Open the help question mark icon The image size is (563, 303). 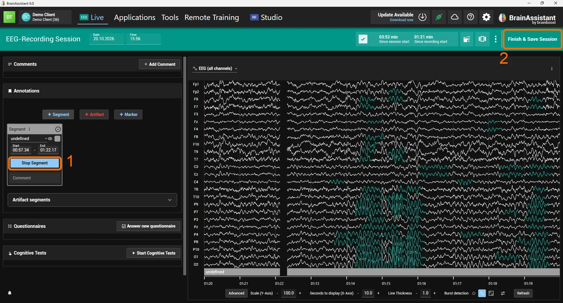[471, 17]
